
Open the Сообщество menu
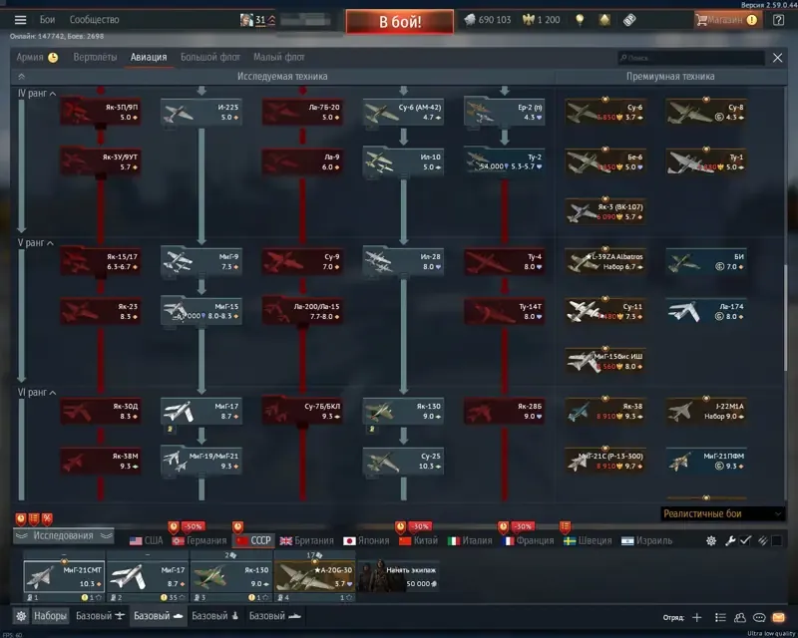(x=94, y=20)
